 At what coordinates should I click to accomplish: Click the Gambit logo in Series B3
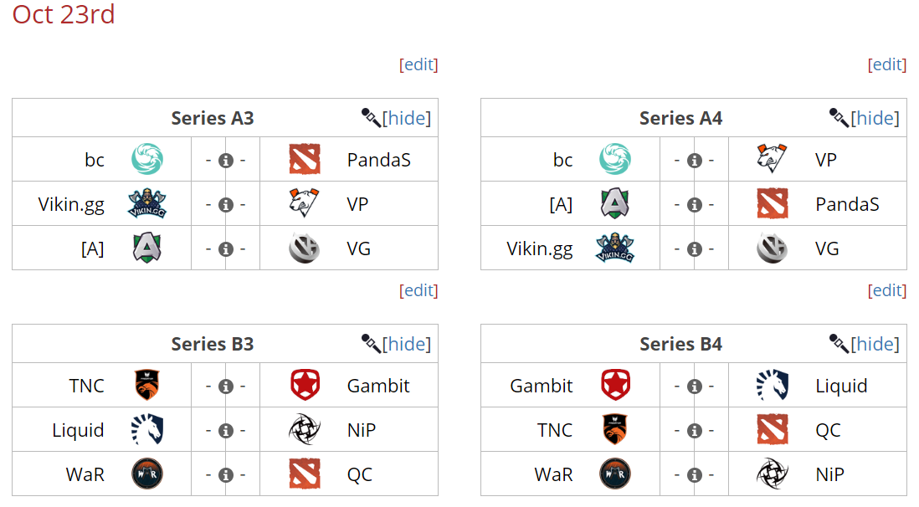tap(305, 386)
